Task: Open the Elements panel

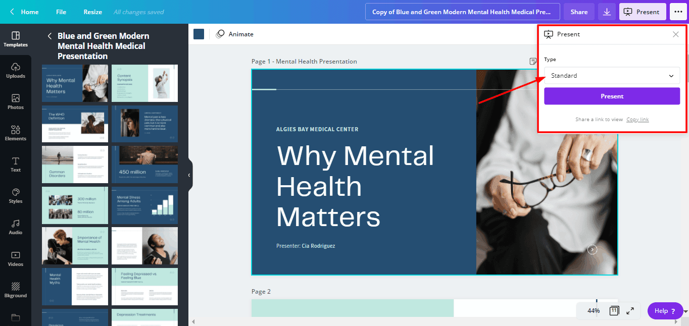Action: click(16, 133)
